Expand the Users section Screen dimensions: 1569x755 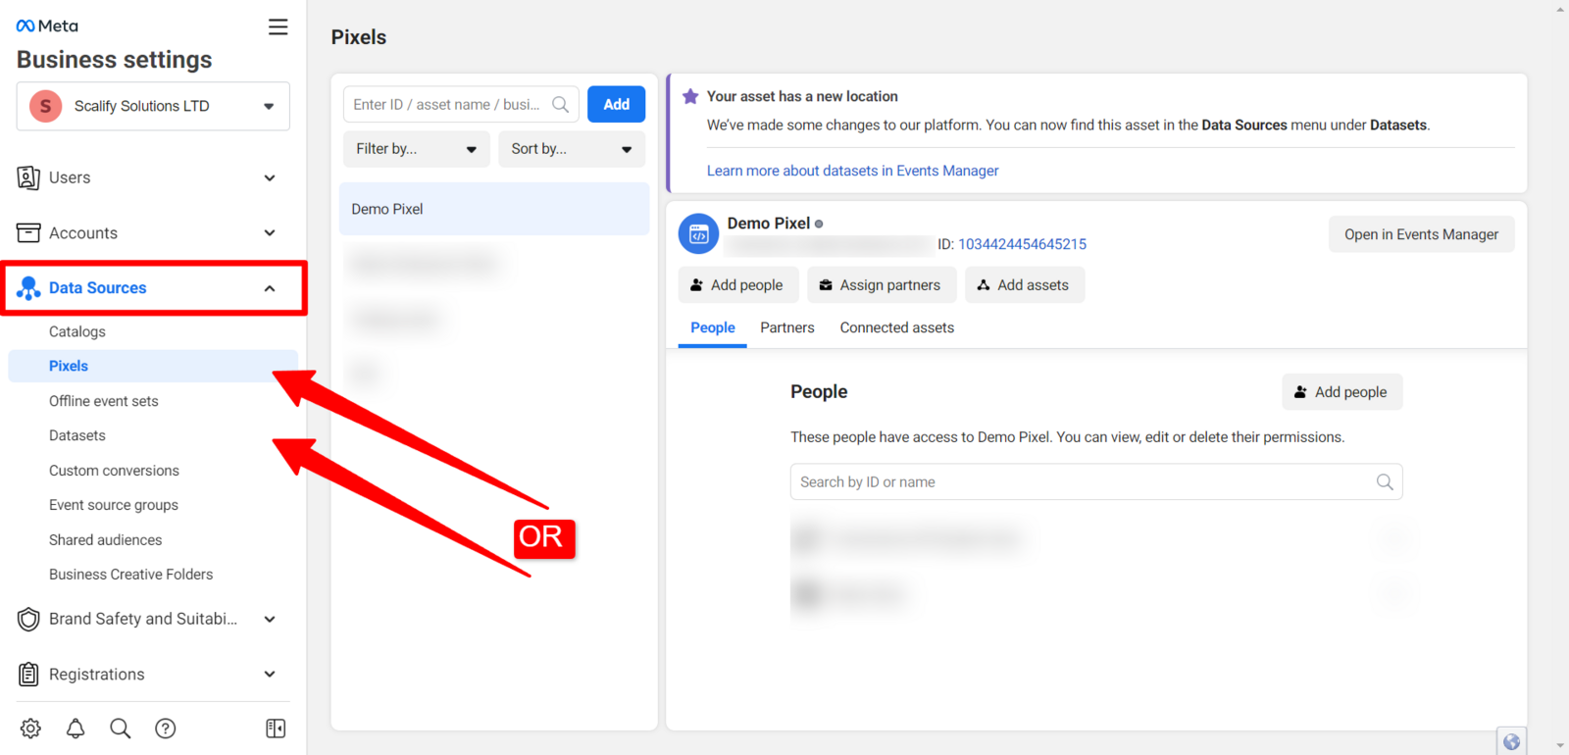(270, 177)
